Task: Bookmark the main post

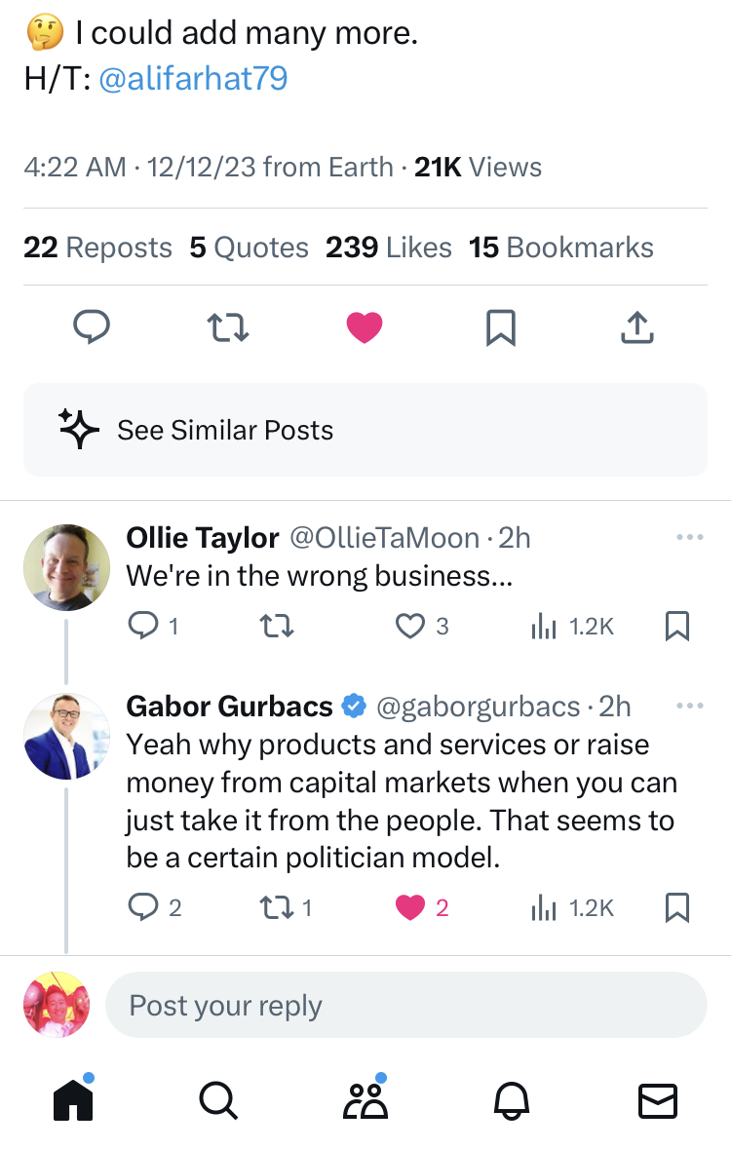Action: [500, 327]
